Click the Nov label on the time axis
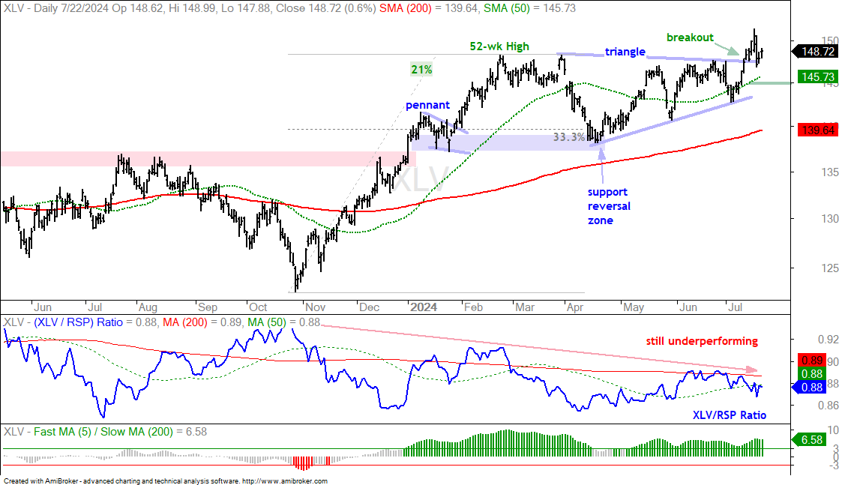The image size is (842, 485). pos(315,307)
